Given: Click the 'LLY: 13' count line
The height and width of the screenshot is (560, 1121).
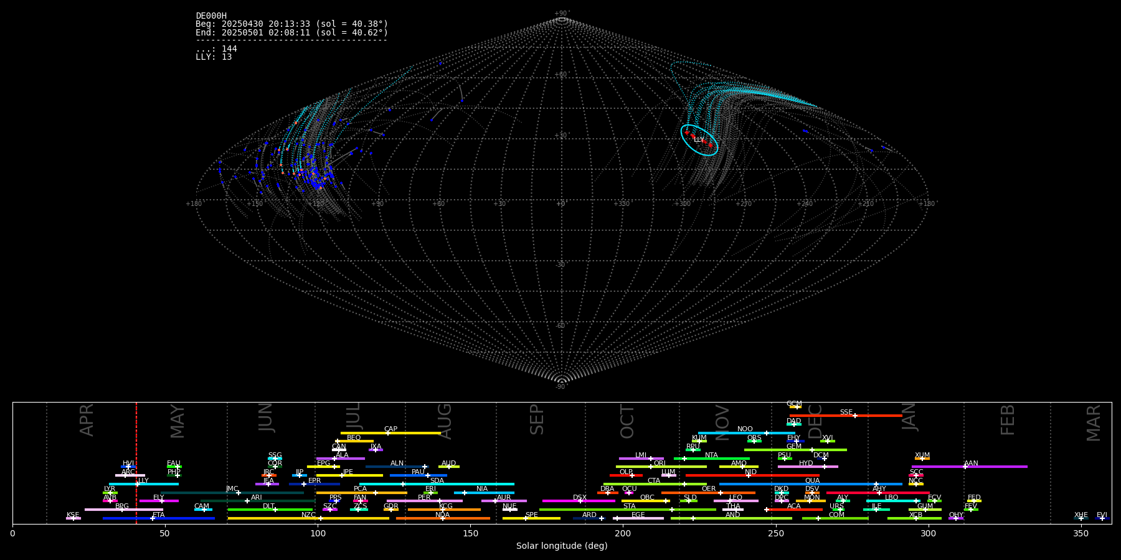Looking at the screenshot, I should click(214, 57).
